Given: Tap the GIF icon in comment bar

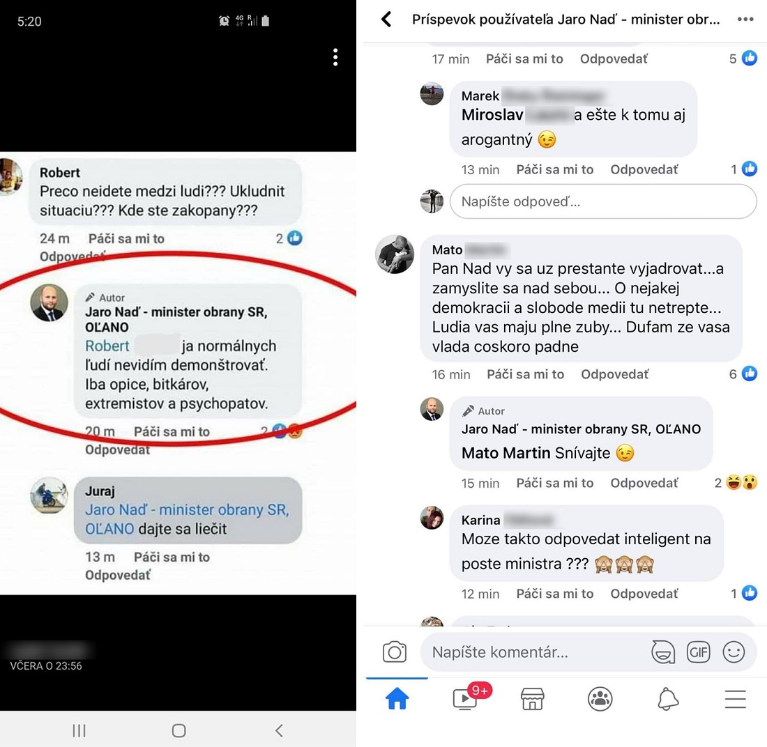Looking at the screenshot, I should [x=698, y=652].
